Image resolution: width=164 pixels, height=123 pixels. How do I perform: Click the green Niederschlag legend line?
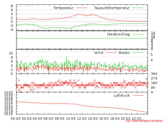pos(138,34)
